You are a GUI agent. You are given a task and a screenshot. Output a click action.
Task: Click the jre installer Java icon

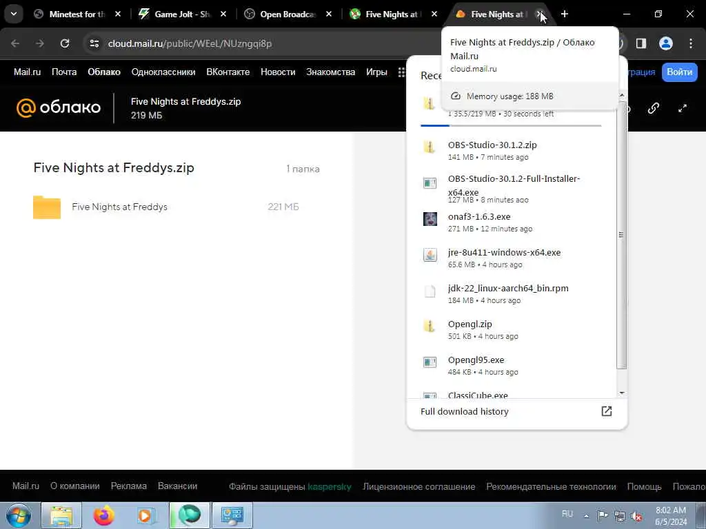[x=430, y=255]
